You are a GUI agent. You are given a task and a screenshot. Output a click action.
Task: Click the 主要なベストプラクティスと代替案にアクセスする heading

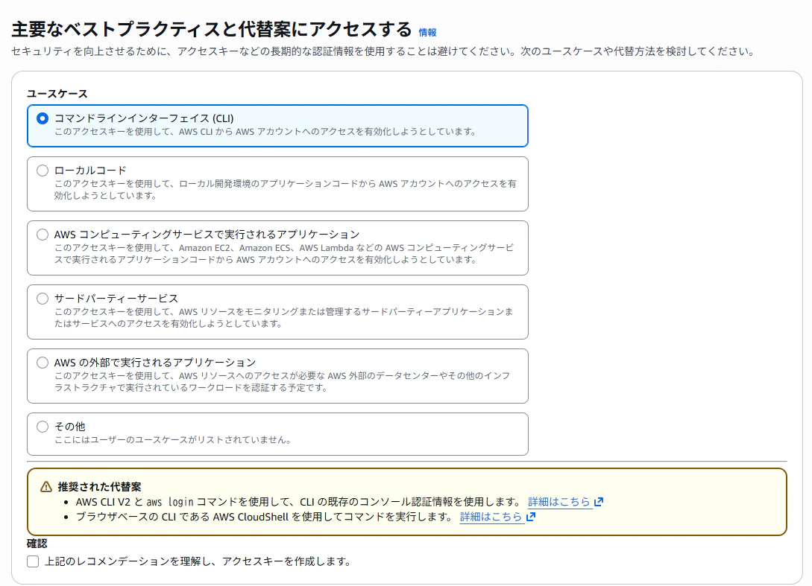pos(211,30)
